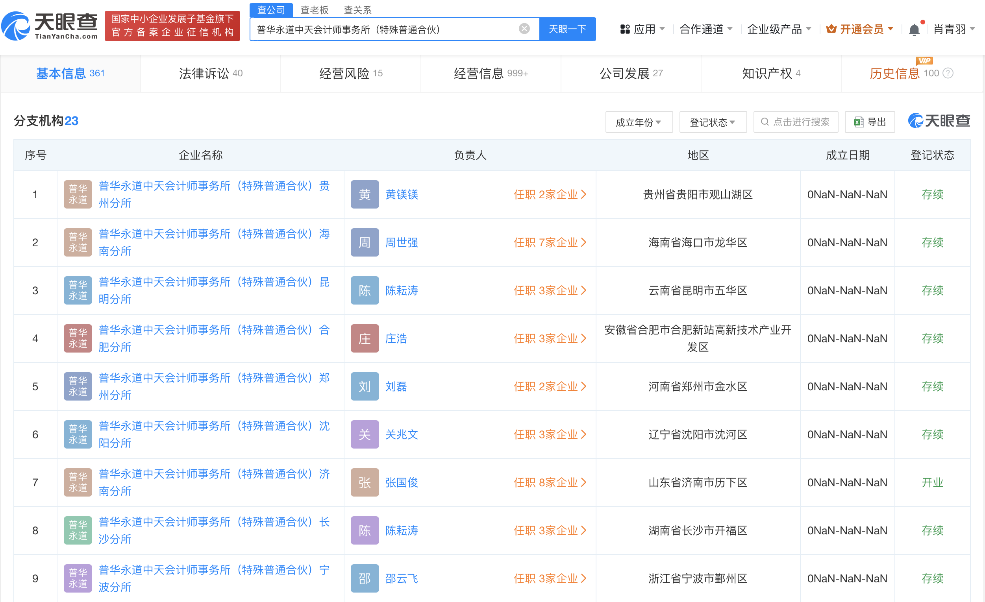Expand 任职 2家企业 for 黄镁镁
985x602 pixels.
[550, 194]
